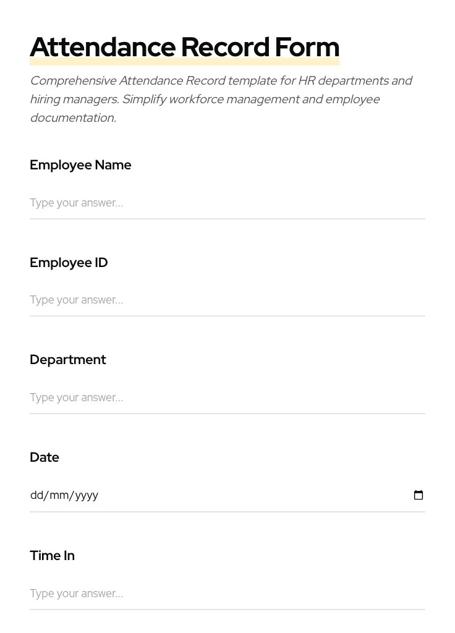Image resolution: width=455 pixels, height=633 pixels.
Task: Click the Employee ID field label
Action: 69,263
